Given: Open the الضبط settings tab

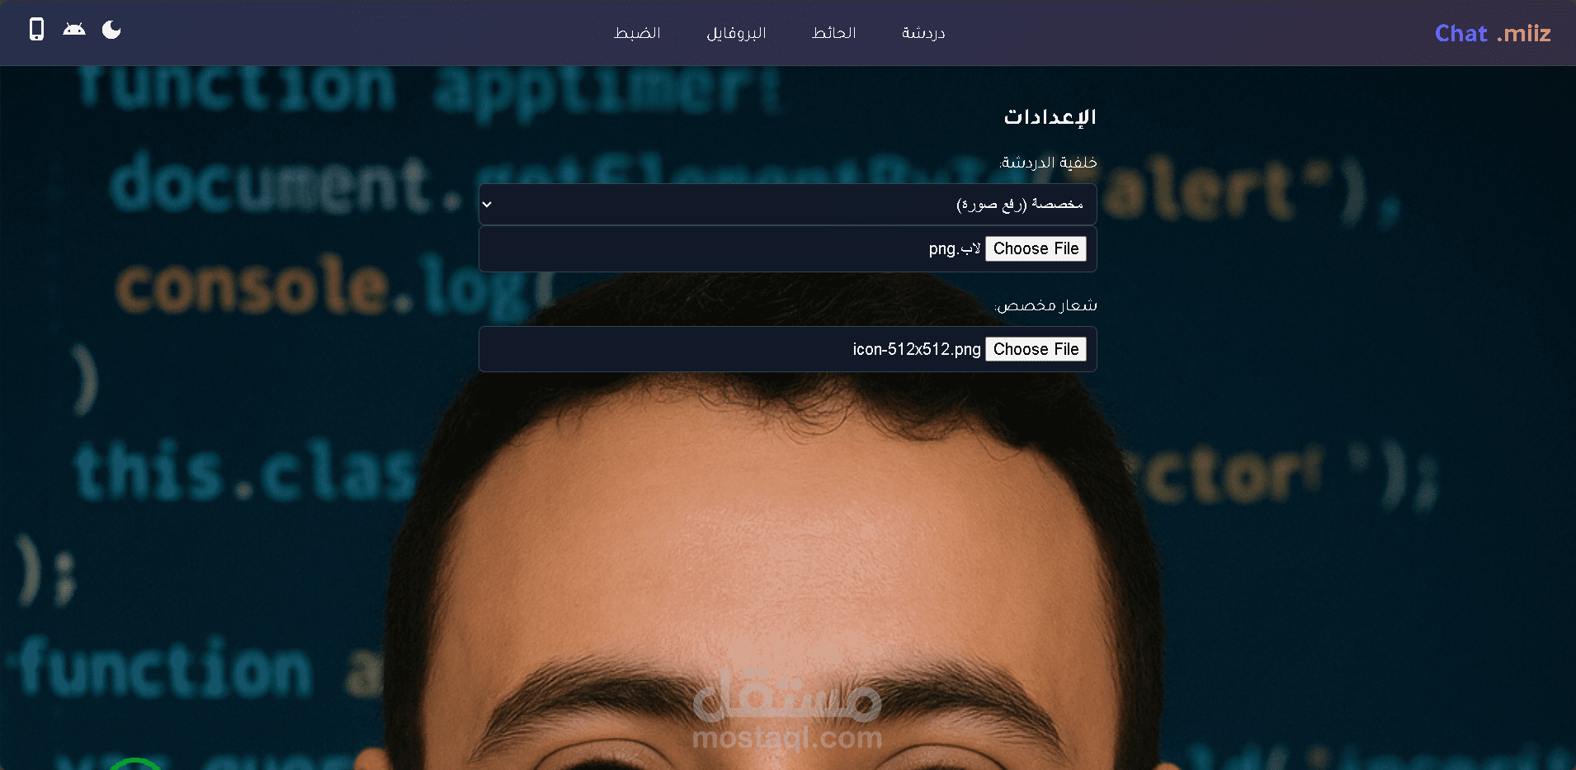Looking at the screenshot, I should point(637,33).
